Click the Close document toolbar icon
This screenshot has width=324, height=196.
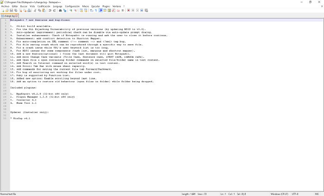[x=20, y=10]
